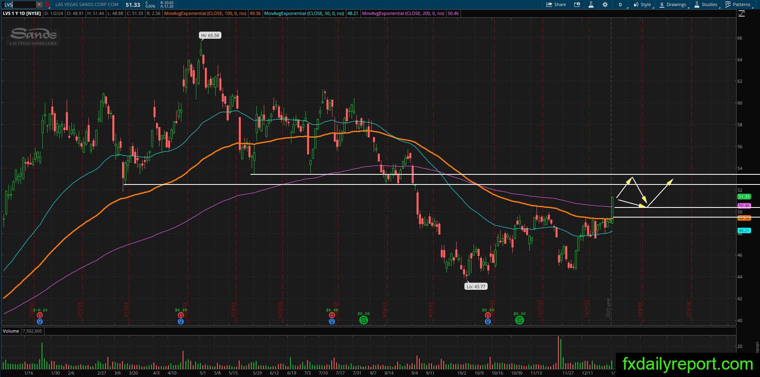Click the B: 50.60 bid value
The width and height of the screenshot is (760, 377).
166,3
